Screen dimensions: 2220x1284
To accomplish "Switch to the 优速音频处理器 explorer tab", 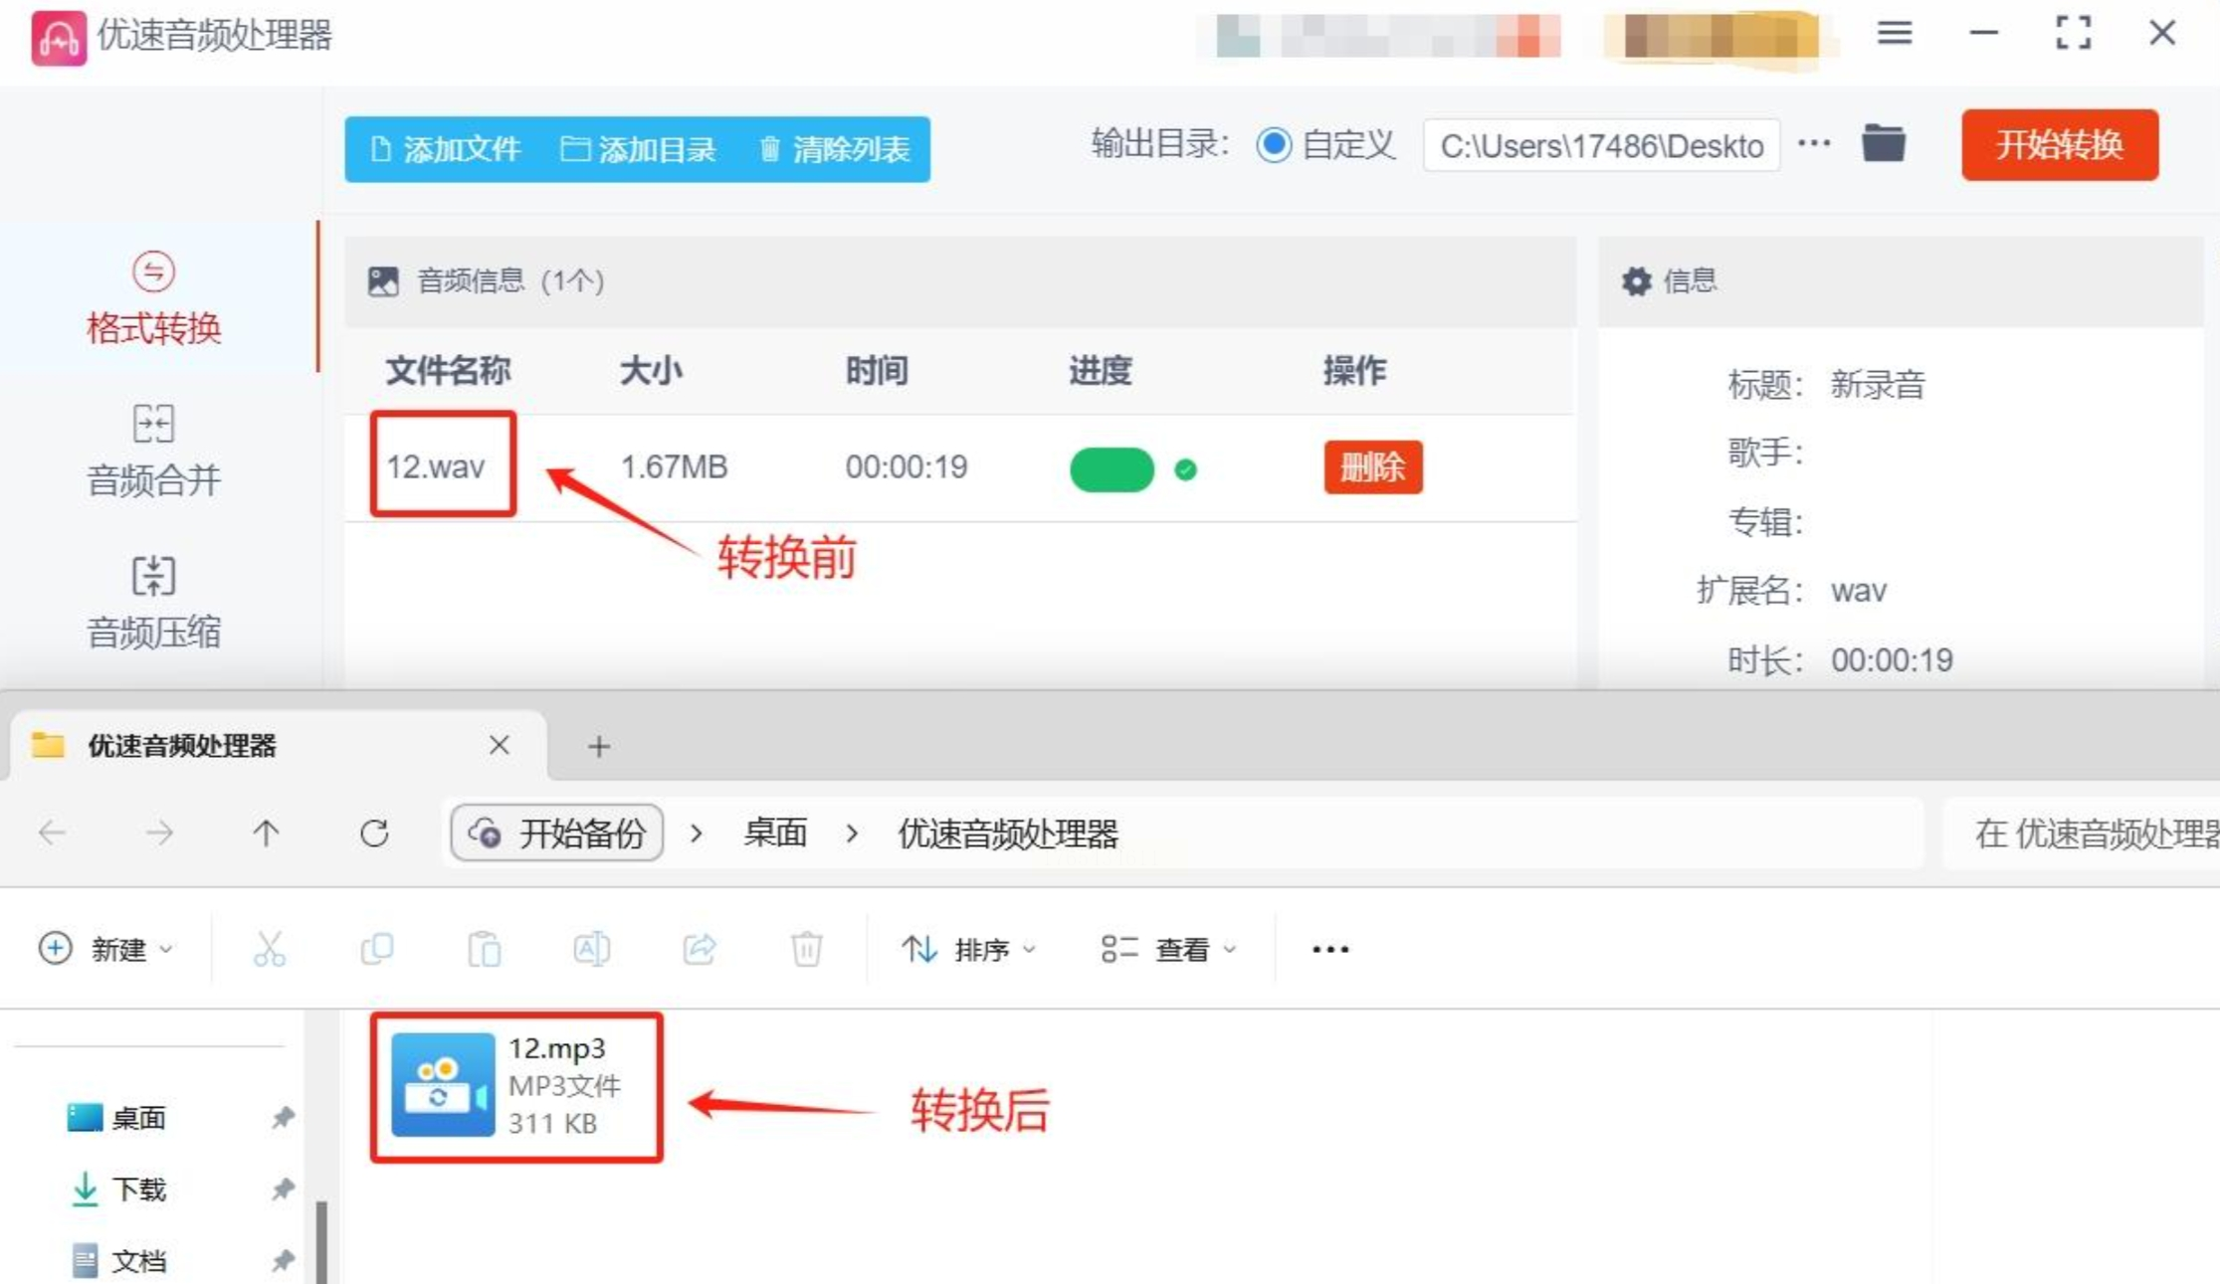I will (181, 746).
